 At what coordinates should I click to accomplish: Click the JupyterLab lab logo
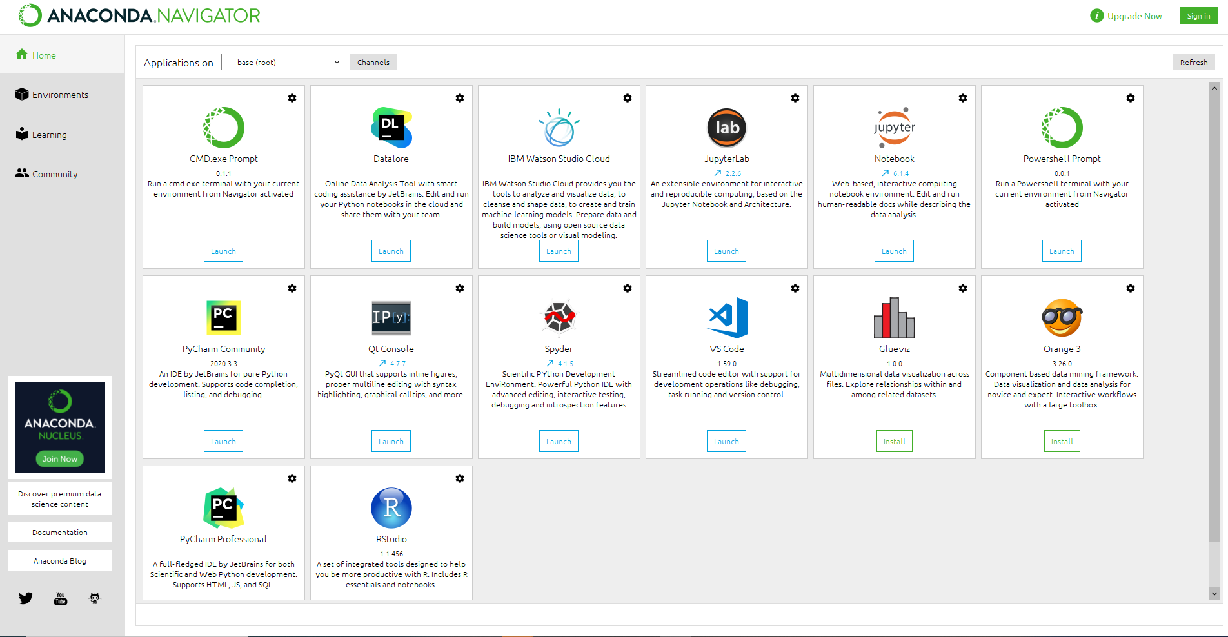pyautogui.click(x=727, y=128)
